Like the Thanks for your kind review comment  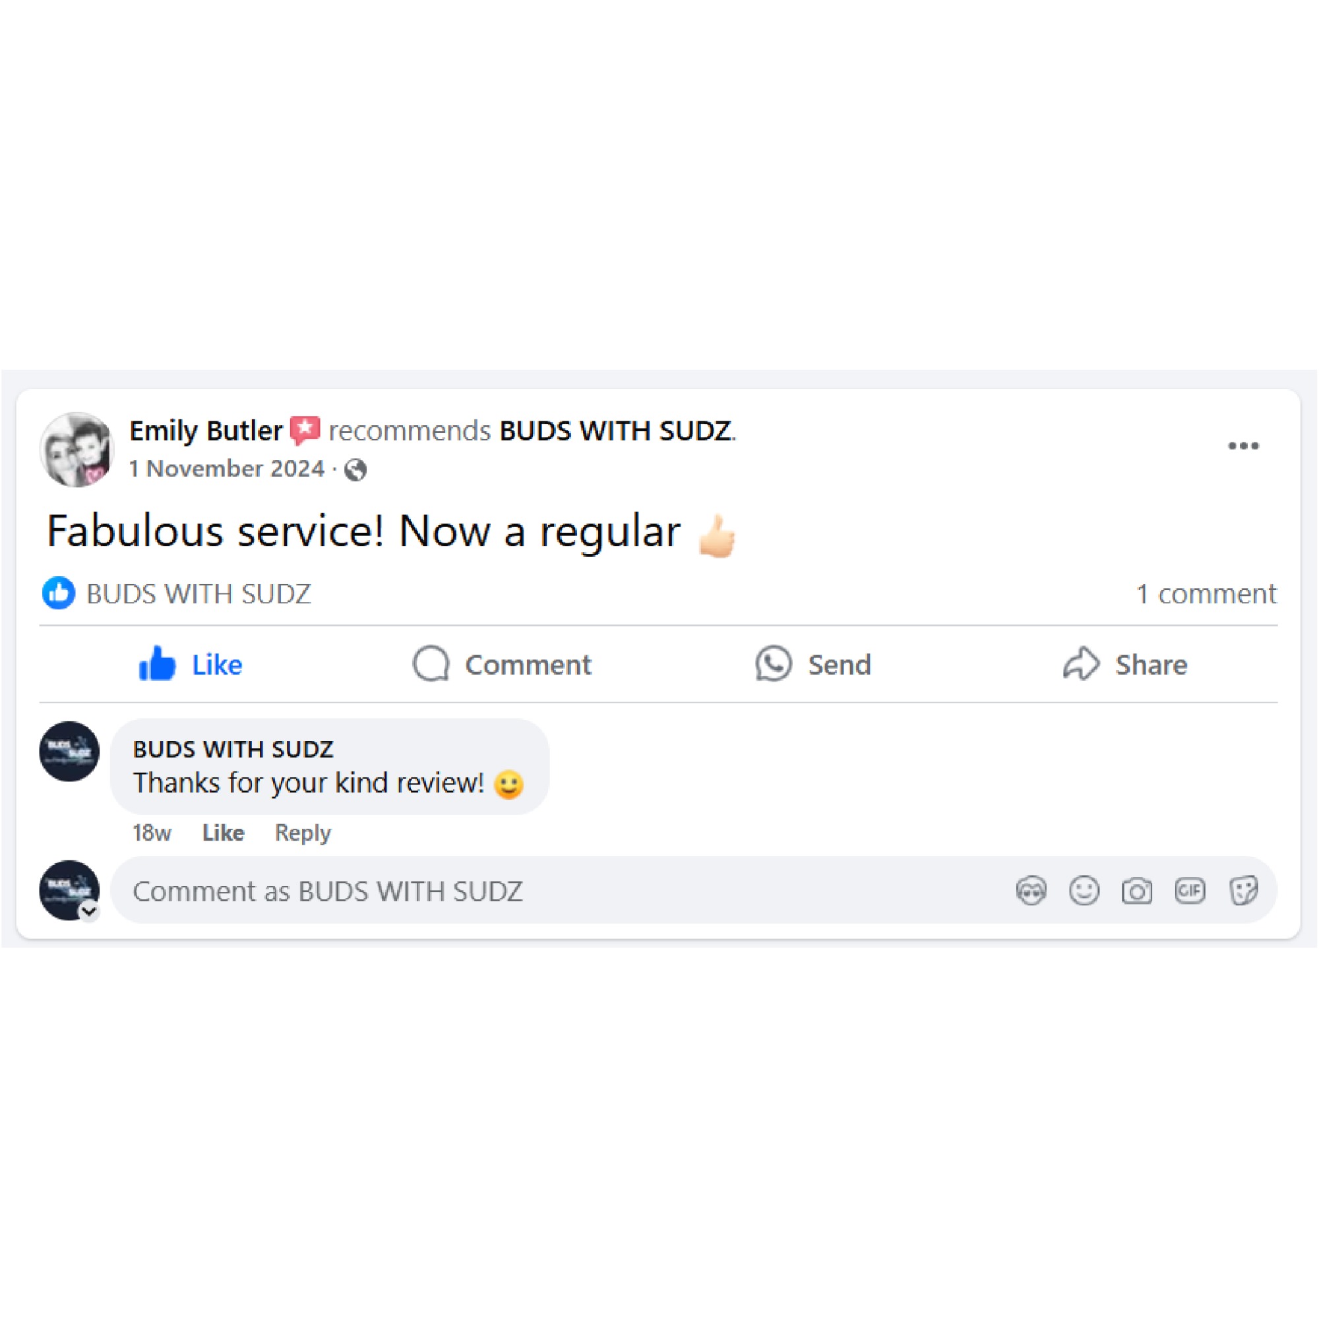pos(224,833)
